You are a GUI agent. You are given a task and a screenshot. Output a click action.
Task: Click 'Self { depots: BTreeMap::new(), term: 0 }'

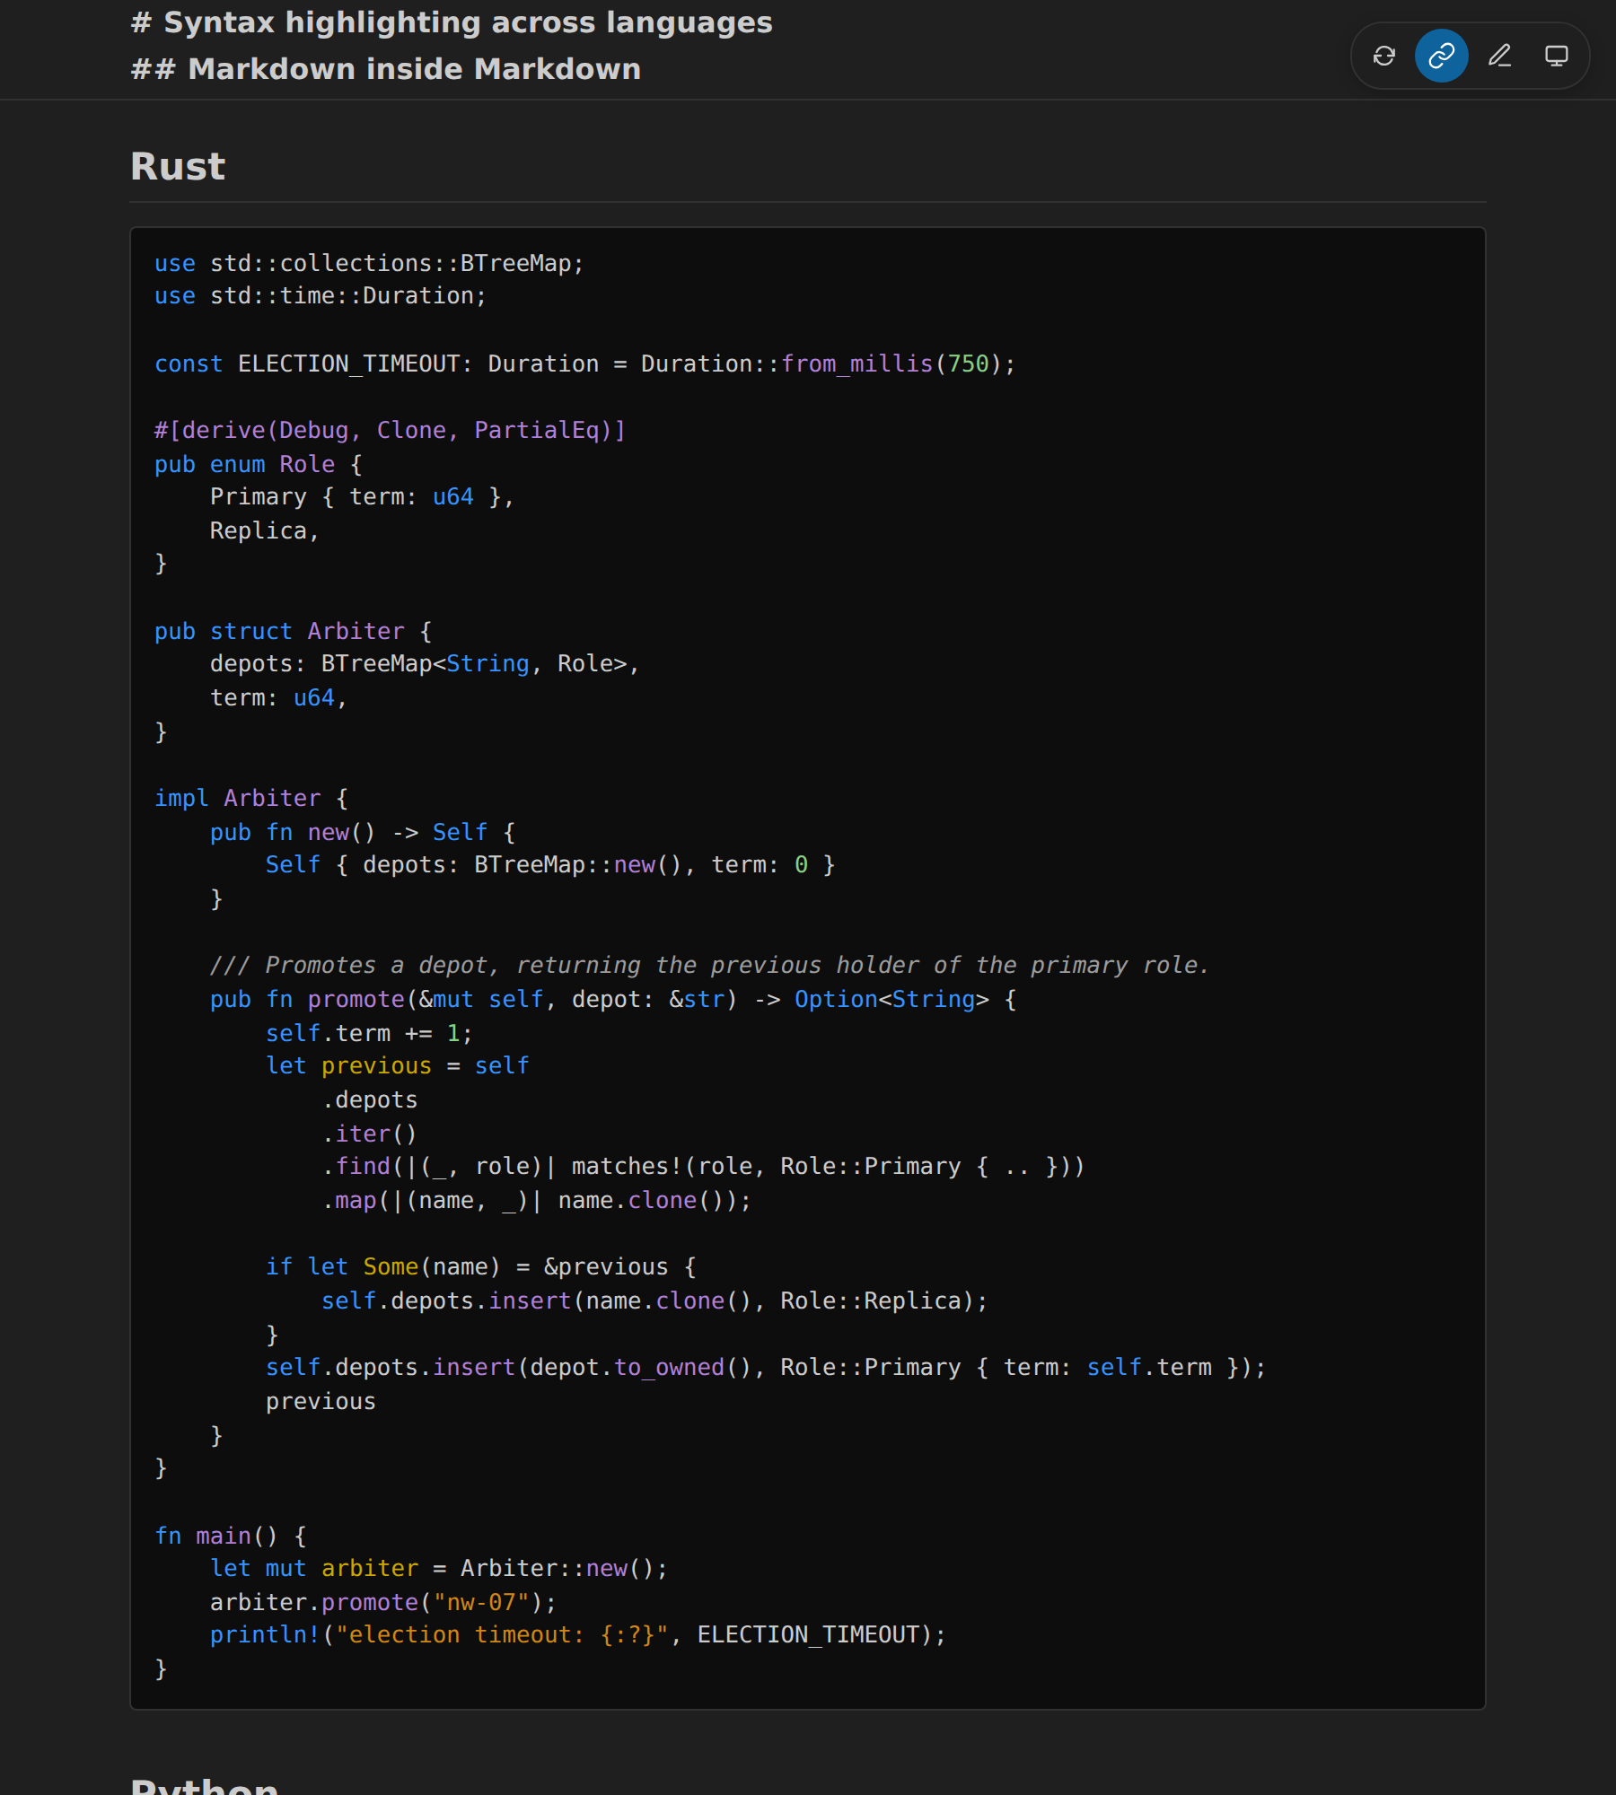(550, 864)
